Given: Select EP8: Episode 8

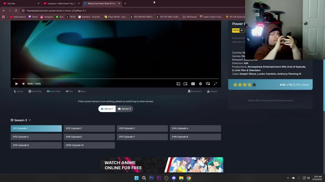Looking at the screenshot, I should pyautogui.click(x=195, y=137).
